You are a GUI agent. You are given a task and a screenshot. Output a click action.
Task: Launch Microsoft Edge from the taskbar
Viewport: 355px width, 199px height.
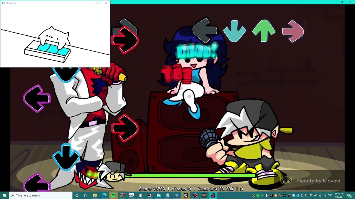point(104,195)
